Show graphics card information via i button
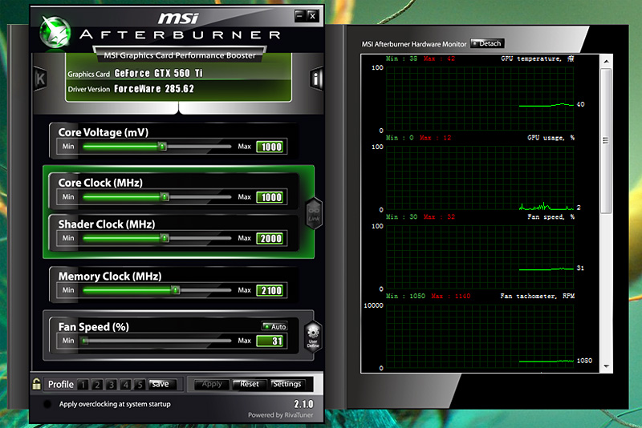642x428 pixels. (x=316, y=78)
